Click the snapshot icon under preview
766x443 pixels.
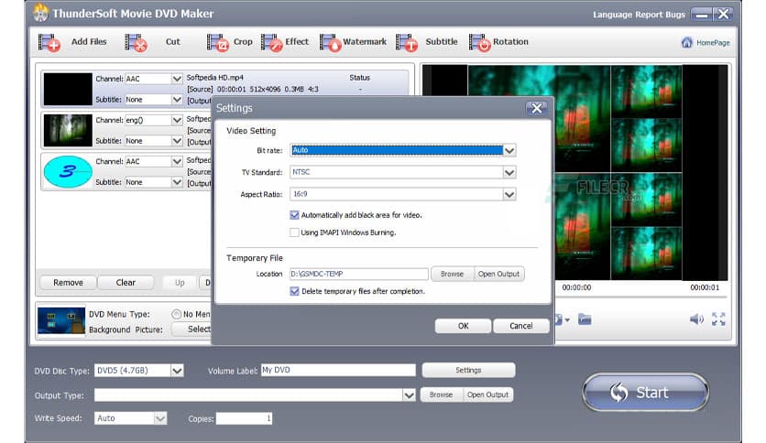(x=560, y=319)
